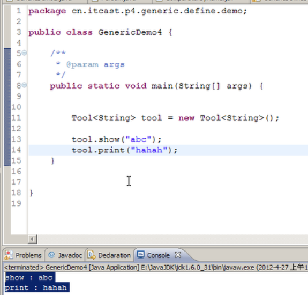Click line number 11 in the gutter

(16, 118)
